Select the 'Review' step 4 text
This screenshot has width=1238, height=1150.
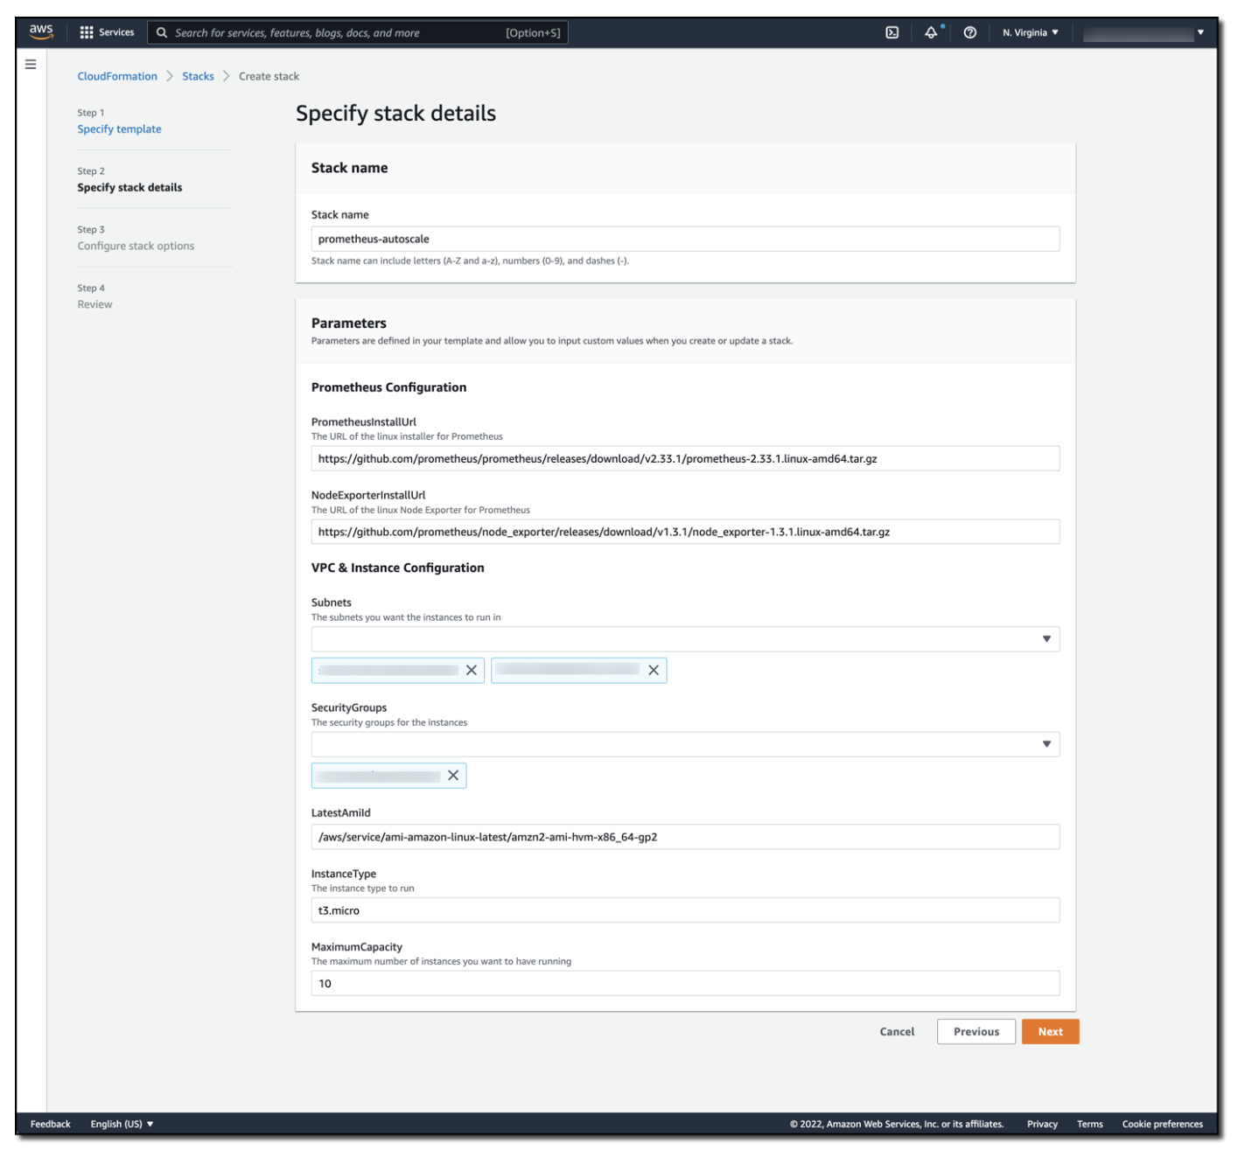[x=94, y=304]
